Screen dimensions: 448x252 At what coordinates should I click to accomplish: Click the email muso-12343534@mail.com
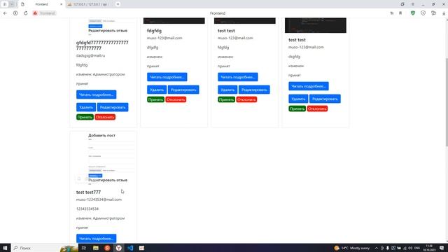point(99,199)
